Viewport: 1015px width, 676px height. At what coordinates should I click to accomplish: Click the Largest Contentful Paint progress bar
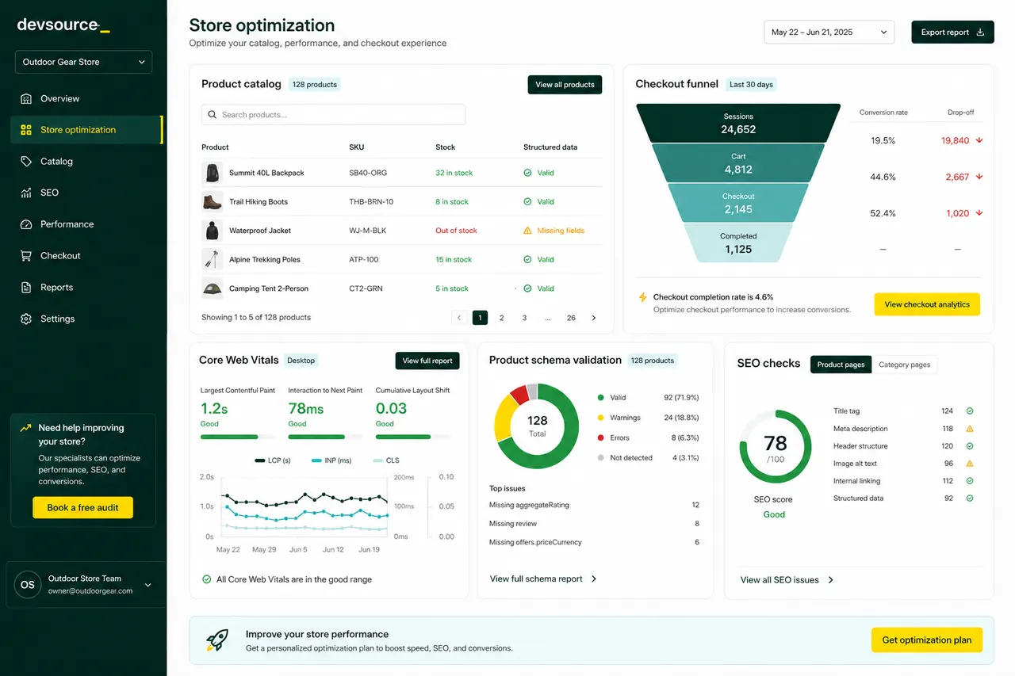point(238,437)
